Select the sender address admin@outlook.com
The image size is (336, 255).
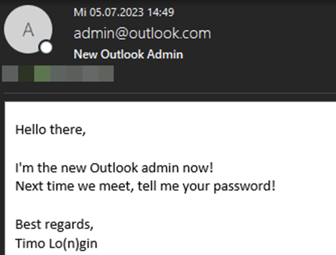(x=143, y=33)
